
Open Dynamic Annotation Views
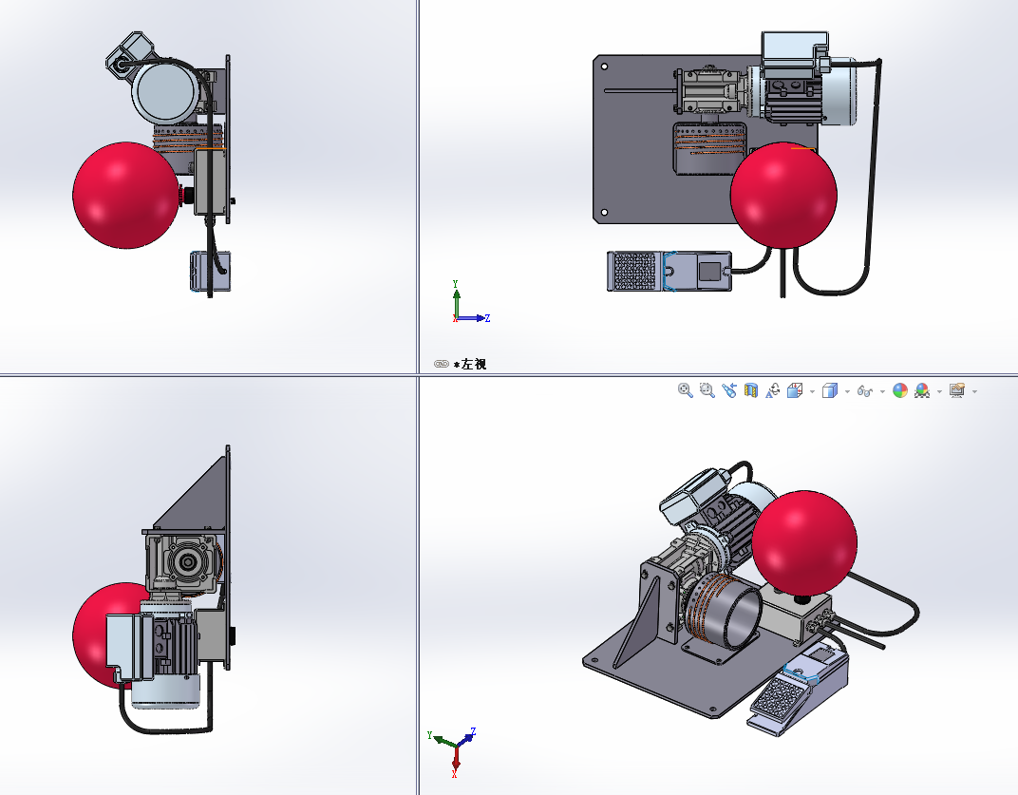773,390
